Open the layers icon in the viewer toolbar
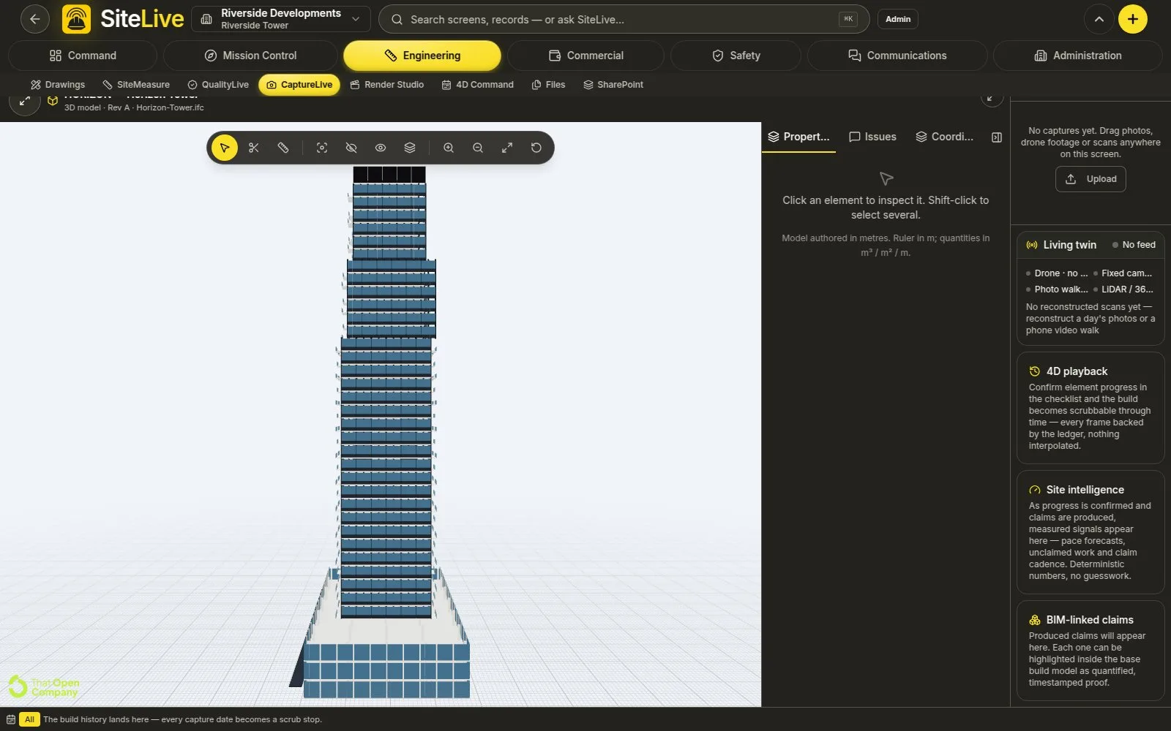Screen dimensions: 1171x731 coord(410,148)
